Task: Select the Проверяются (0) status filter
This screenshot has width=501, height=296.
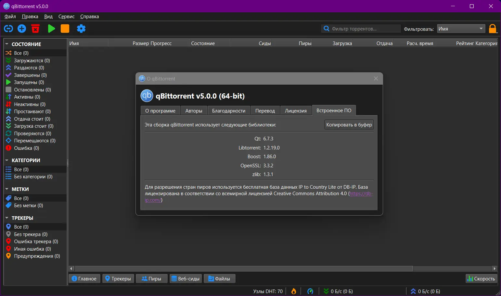Action: [x=35, y=133]
